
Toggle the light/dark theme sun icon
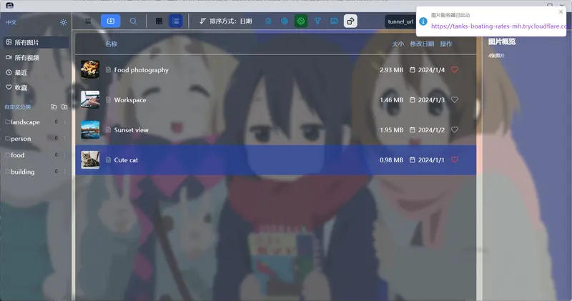click(64, 22)
